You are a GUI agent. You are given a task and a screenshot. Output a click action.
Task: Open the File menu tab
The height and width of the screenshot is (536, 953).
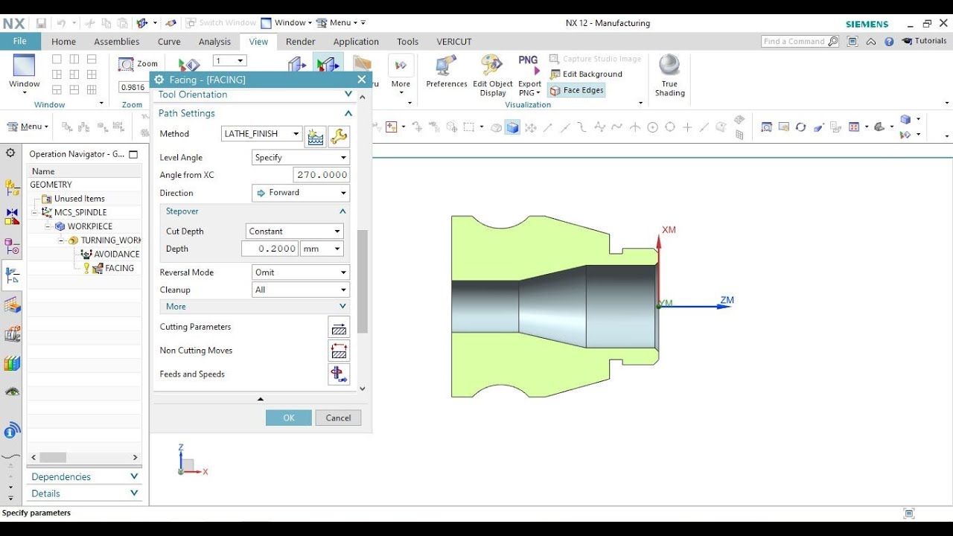20,42
